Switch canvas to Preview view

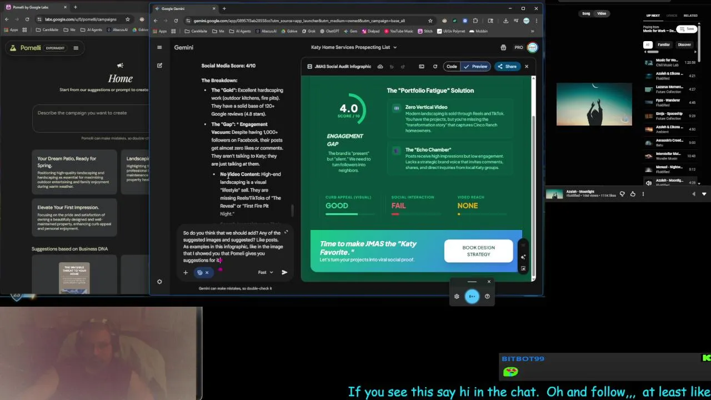tap(476, 67)
